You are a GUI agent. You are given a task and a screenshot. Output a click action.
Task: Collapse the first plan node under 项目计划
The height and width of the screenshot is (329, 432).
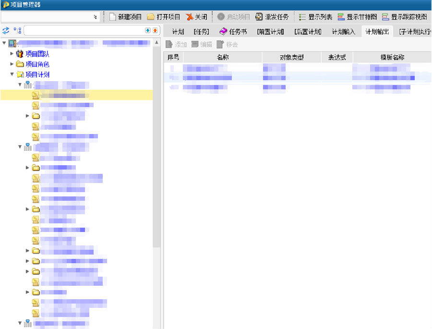point(20,85)
